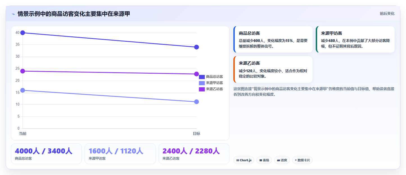Click the Chart.js tag
The image size is (406, 175).
pos(244,160)
